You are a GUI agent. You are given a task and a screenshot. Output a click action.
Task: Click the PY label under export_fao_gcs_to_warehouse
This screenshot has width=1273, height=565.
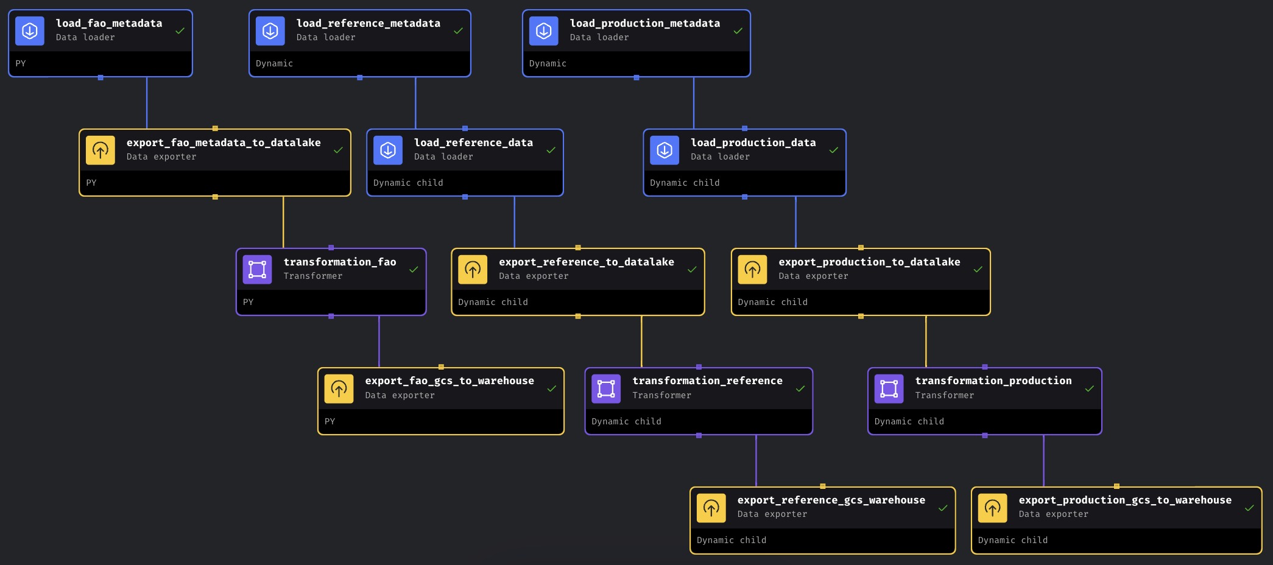(330, 421)
